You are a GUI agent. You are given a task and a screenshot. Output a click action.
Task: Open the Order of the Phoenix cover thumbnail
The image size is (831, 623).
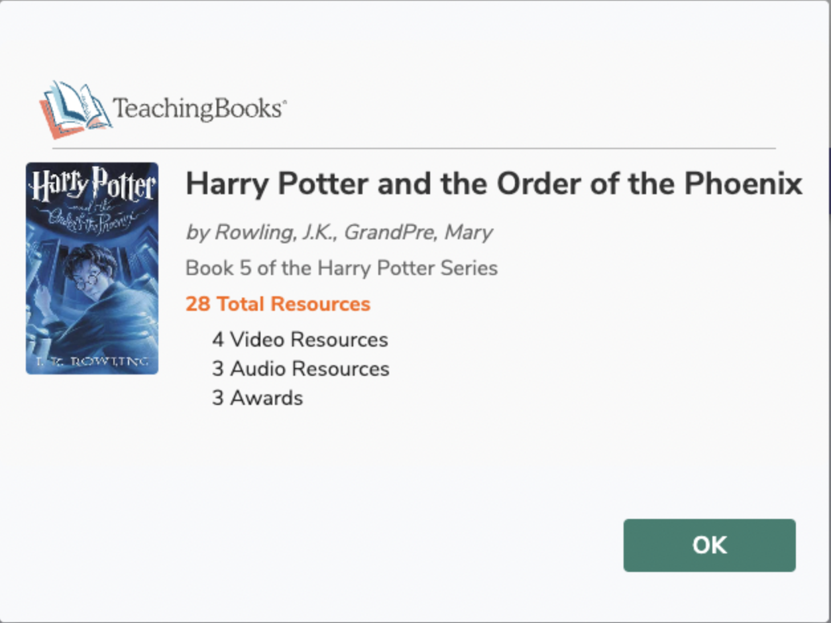pyautogui.click(x=92, y=268)
